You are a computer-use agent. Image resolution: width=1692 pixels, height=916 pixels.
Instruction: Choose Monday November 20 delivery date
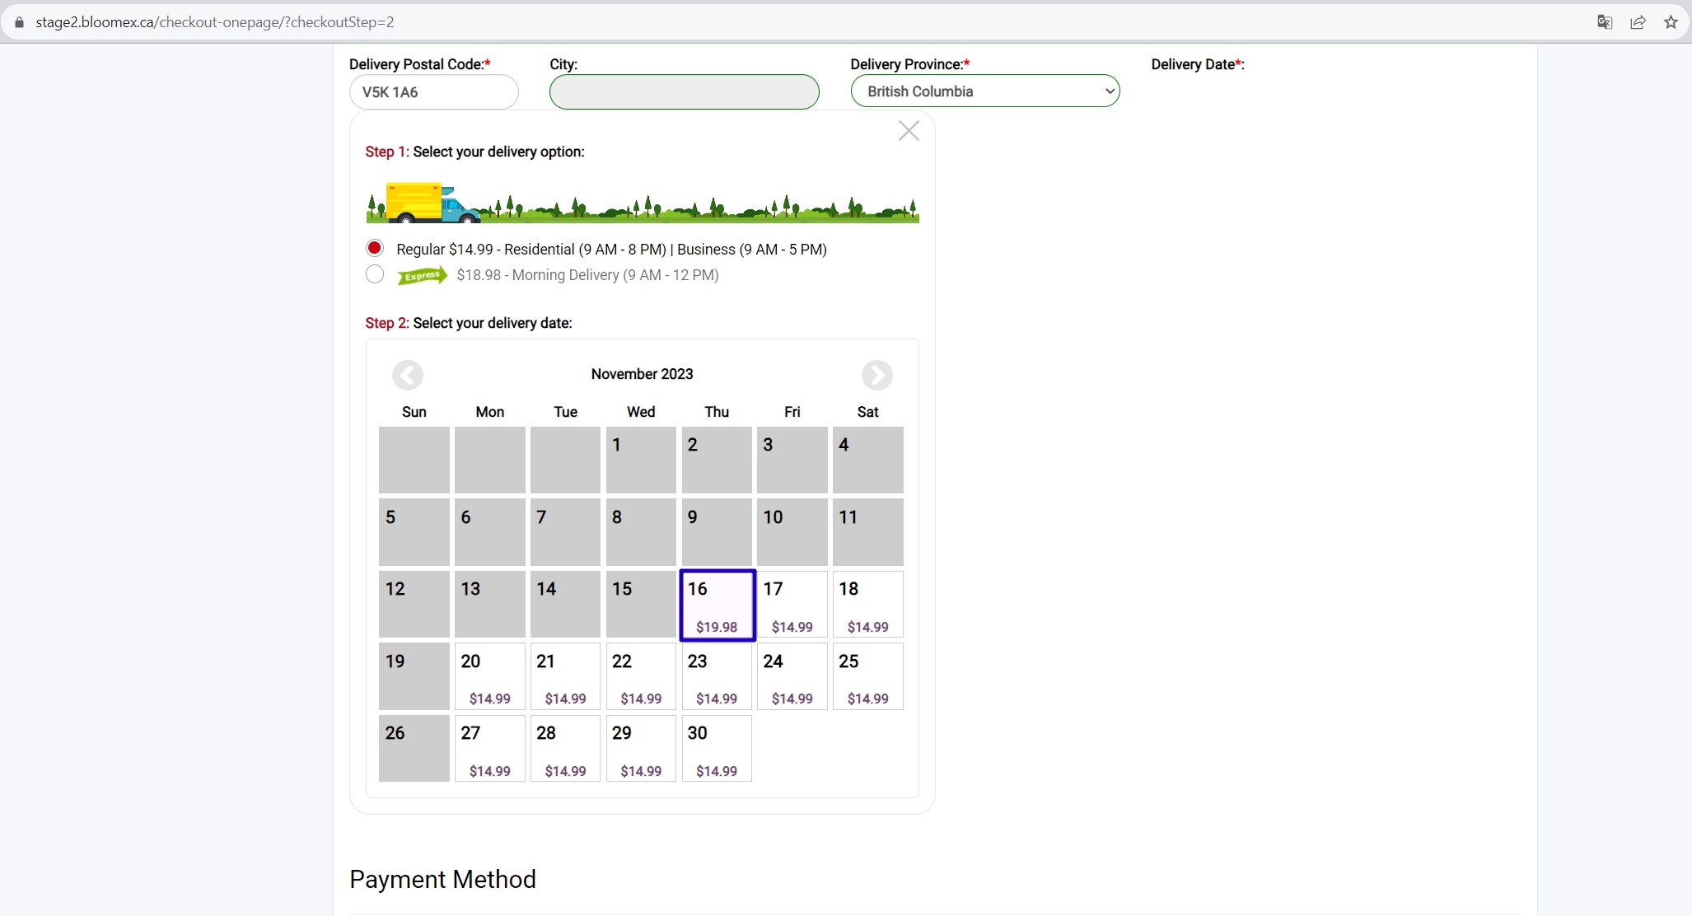pyautogui.click(x=489, y=676)
